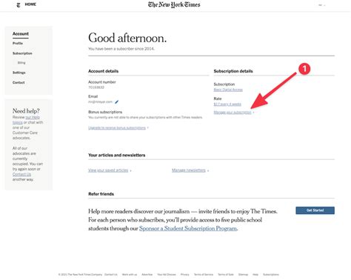Open the Billing sub-item in sidebar
The height and width of the screenshot is (280, 351).
click(21, 63)
